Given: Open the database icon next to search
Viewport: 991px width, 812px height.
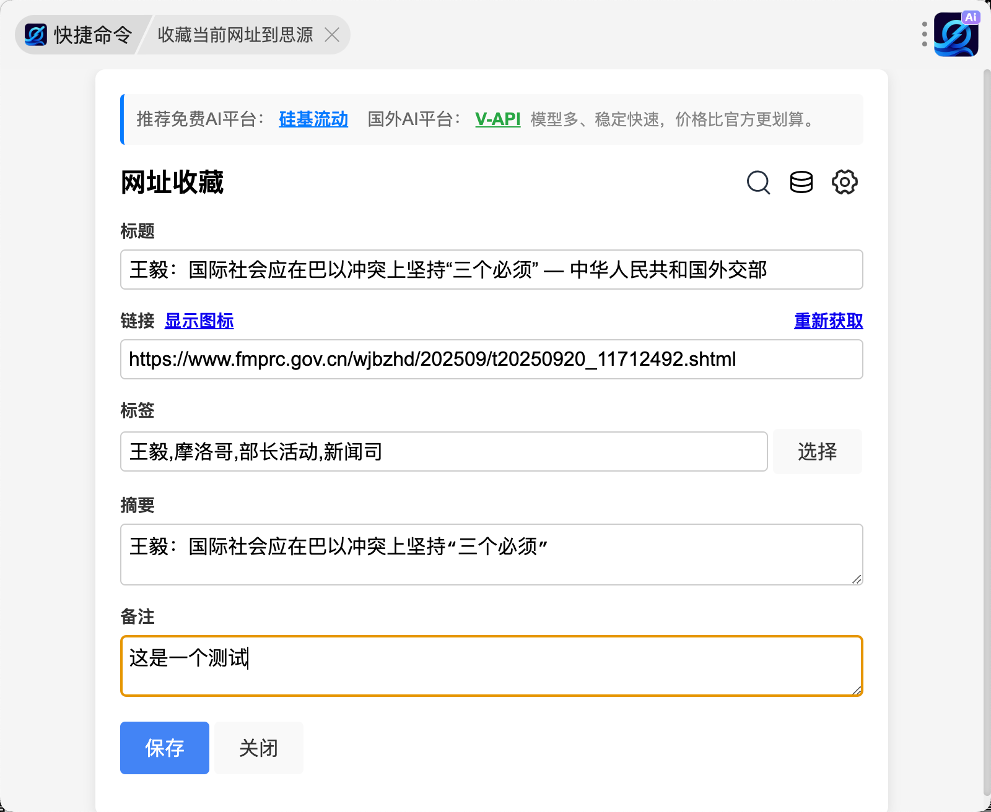Looking at the screenshot, I should tap(801, 183).
